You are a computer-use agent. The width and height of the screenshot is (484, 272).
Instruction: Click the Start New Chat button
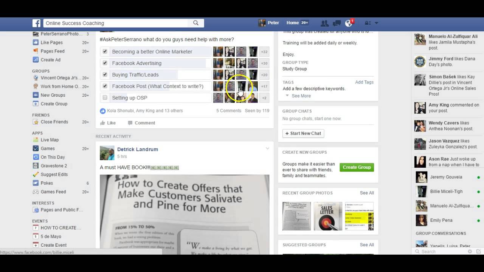point(303,133)
